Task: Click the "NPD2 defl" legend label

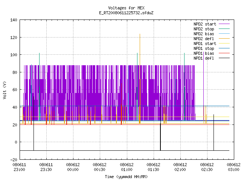Action: pyautogui.click(x=204, y=39)
